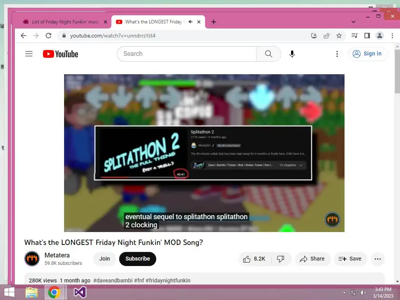Click the video title text
The height and width of the screenshot is (300, 400).
click(114, 242)
